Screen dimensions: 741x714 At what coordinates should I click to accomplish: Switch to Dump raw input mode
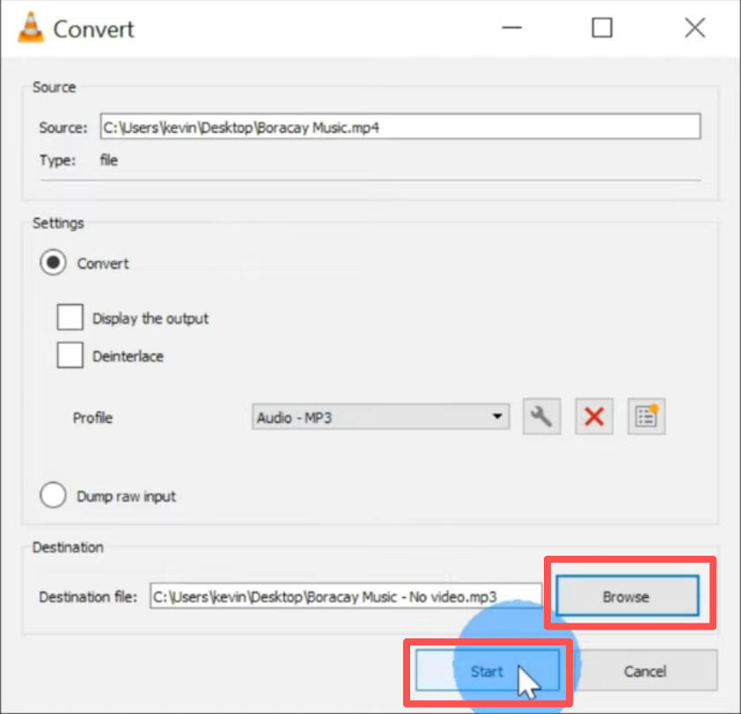pyautogui.click(x=53, y=495)
